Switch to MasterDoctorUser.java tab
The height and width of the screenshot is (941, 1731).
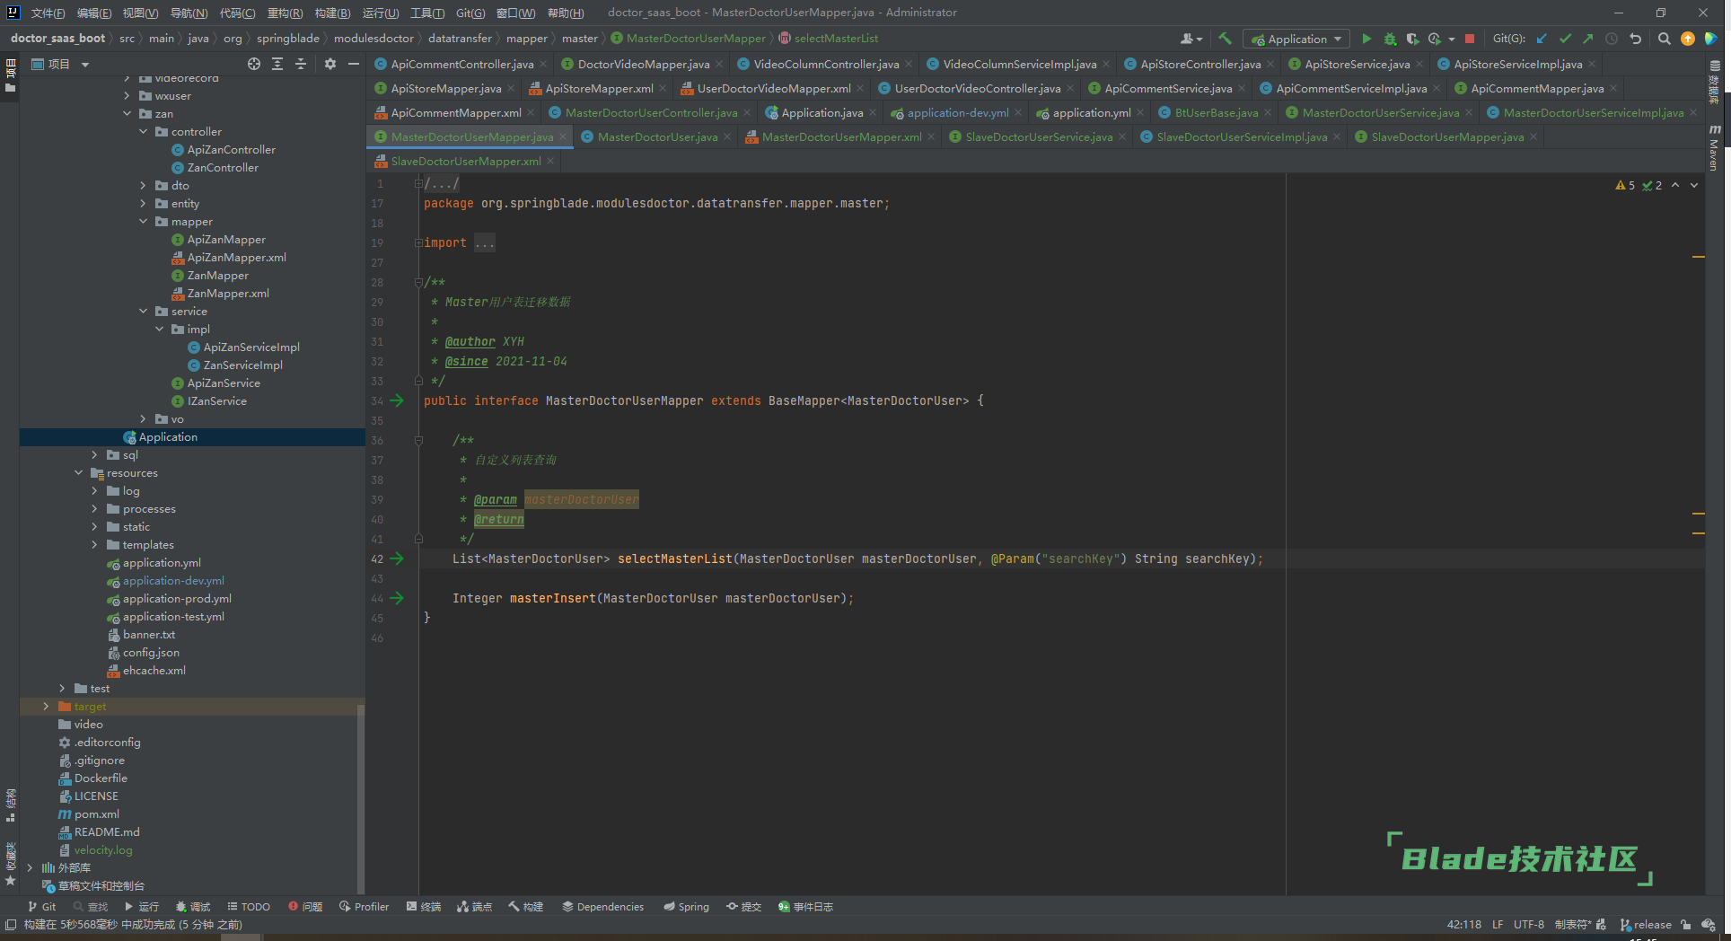click(657, 136)
